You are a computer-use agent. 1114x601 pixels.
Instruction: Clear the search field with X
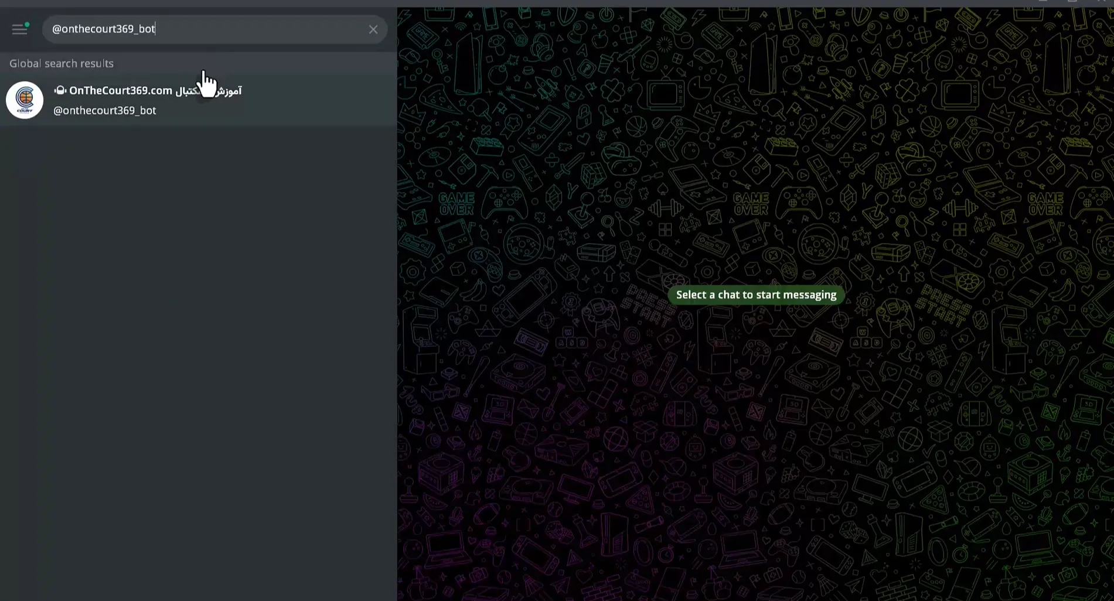pos(373,29)
